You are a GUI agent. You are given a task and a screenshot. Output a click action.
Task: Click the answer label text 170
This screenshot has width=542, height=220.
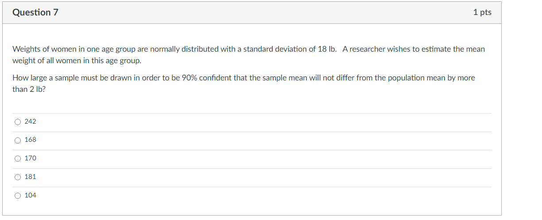tap(31, 158)
